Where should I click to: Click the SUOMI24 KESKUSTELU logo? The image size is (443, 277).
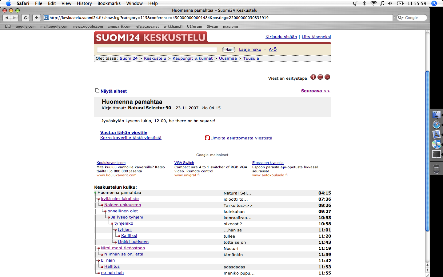(151, 37)
